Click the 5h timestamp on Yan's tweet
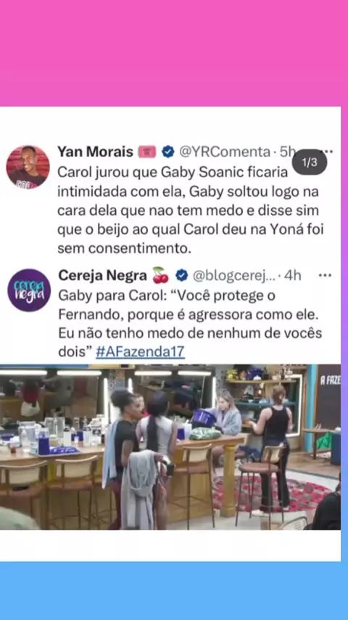The image size is (348, 620). click(287, 152)
